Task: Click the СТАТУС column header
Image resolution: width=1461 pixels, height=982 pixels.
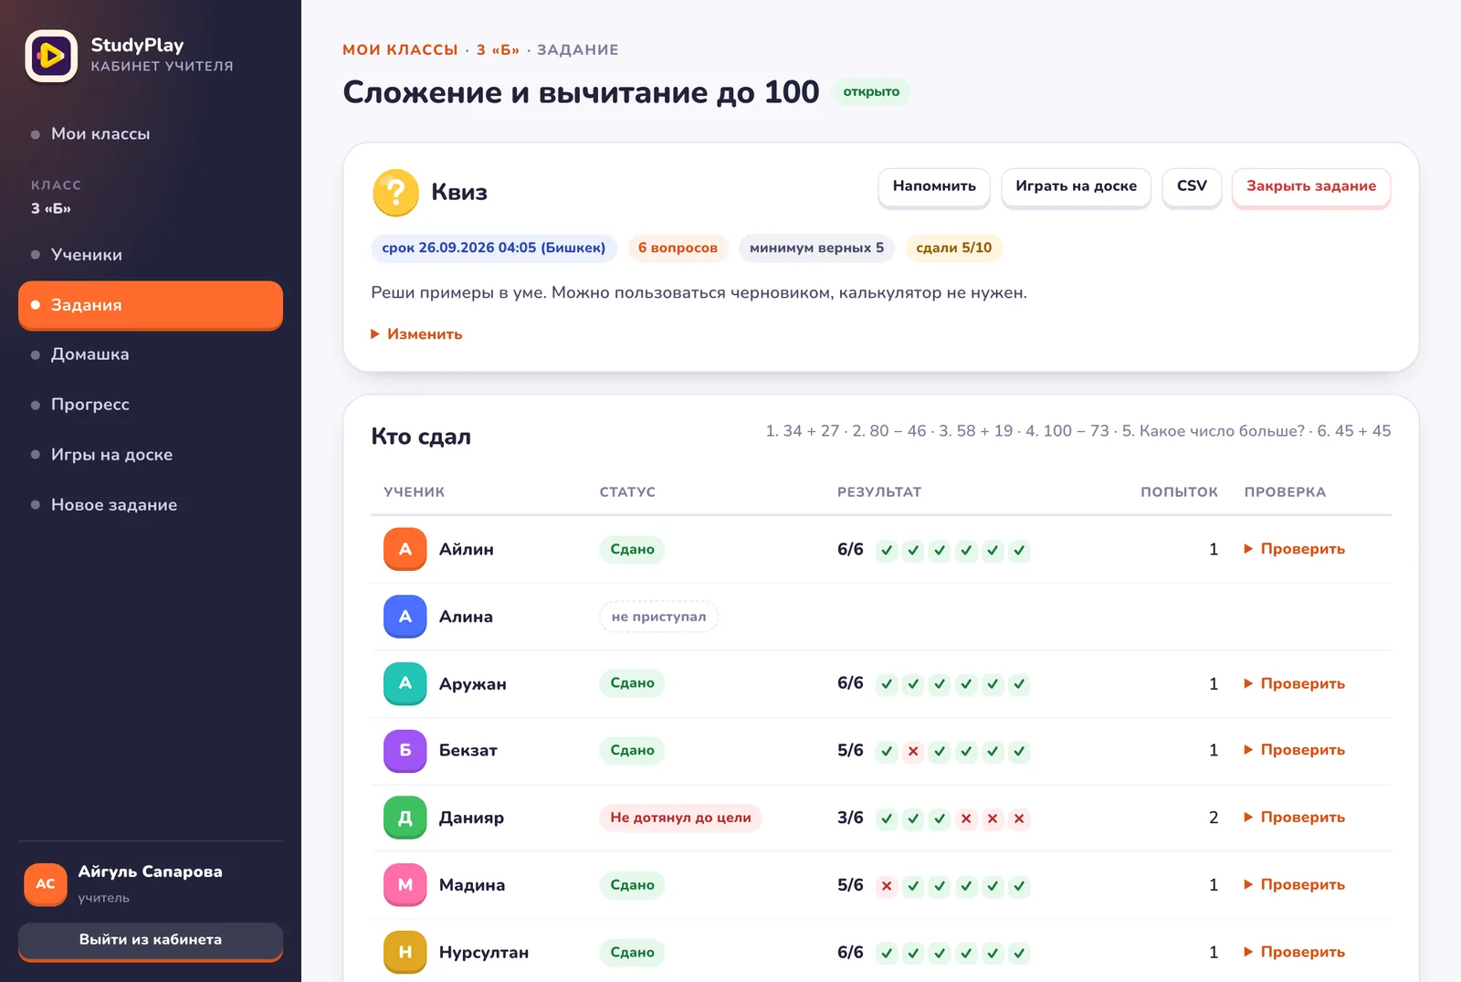Action: pyautogui.click(x=627, y=492)
